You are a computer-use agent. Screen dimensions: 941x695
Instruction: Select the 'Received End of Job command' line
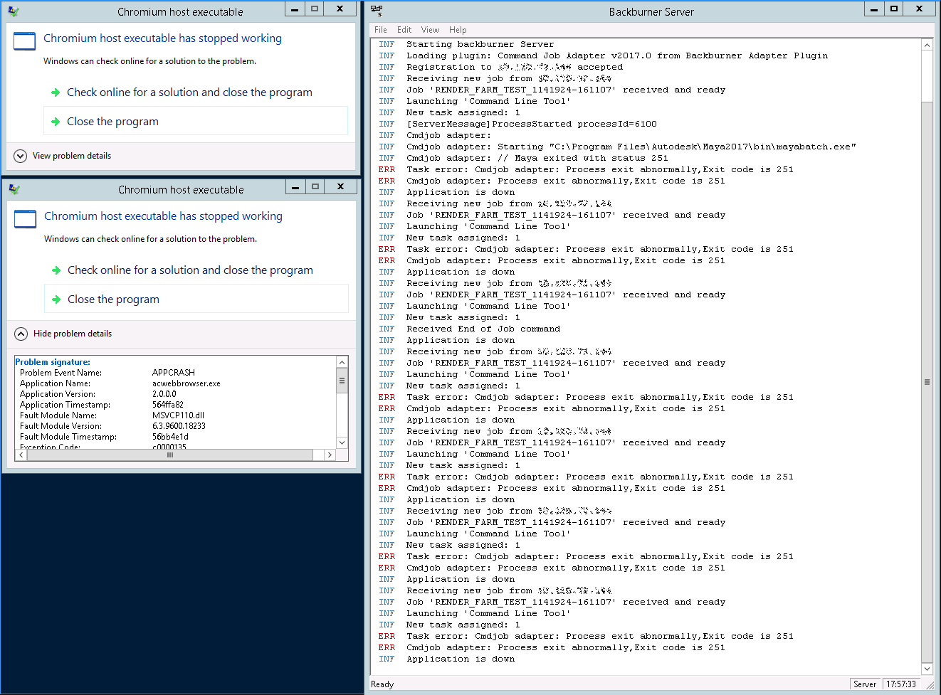(x=483, y=329)
